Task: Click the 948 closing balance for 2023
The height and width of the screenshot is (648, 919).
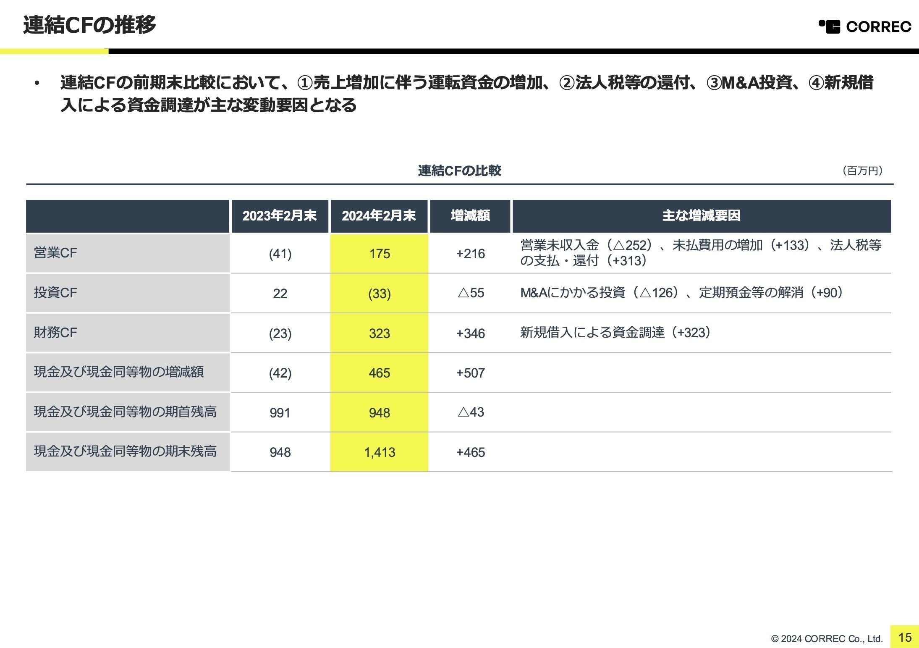Action: tap(280, 452)
